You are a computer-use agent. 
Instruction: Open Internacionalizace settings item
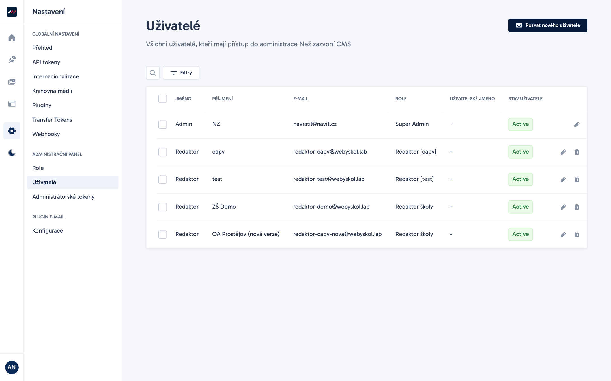tap(73, 76)
